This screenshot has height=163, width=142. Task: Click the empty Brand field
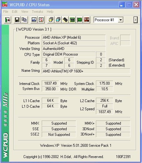coord(125,38)
